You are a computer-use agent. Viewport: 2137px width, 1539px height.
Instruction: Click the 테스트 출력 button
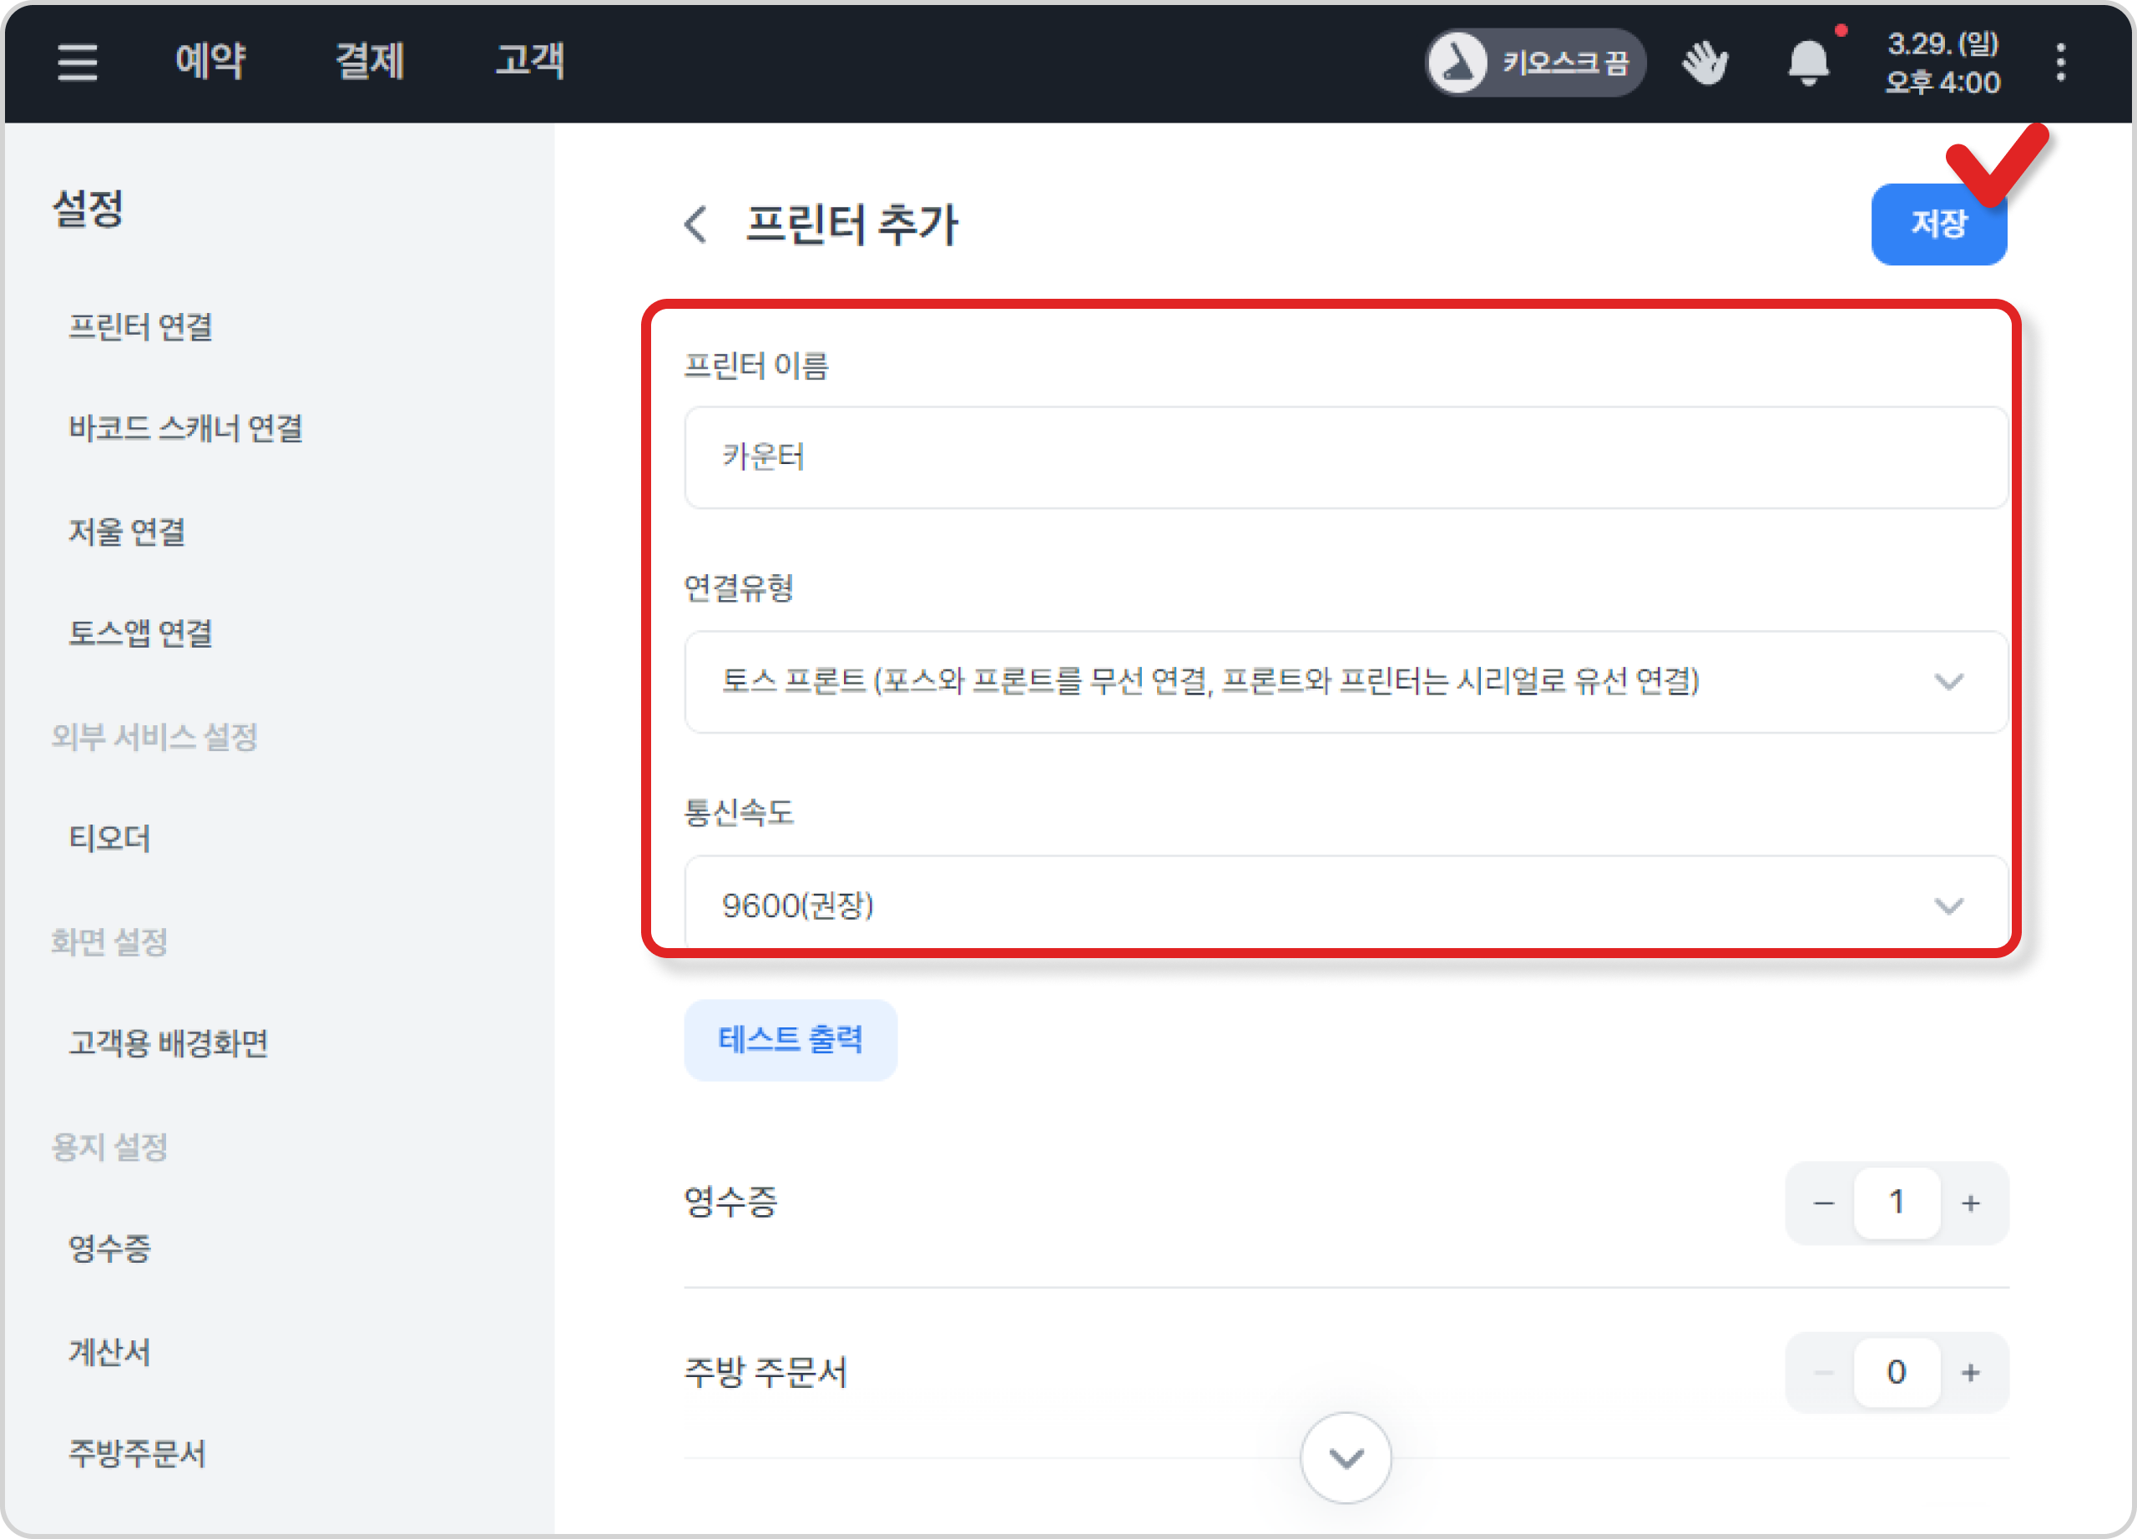tap(790, 1040)
